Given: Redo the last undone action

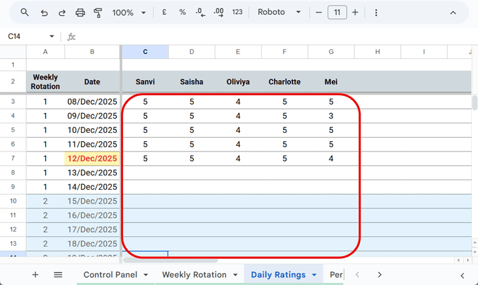Looking at the screenshot, I should click(x=62, y=12).
